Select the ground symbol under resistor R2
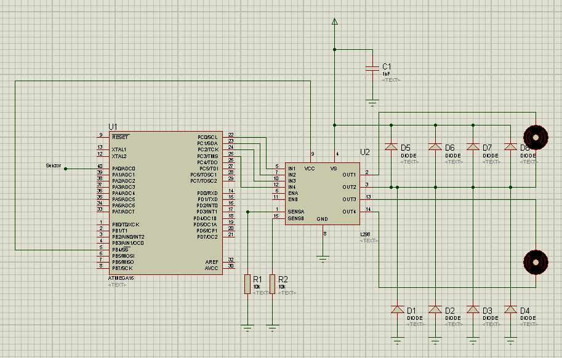562x358 pixels. coord(273,328)
